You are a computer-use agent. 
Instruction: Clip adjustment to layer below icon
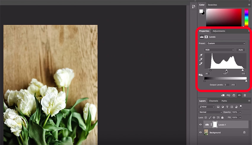[x=223, y=95]
